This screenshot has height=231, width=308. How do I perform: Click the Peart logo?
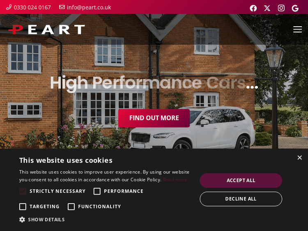point(46,30)
